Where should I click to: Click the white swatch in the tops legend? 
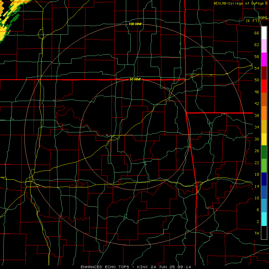pos(264,33)
